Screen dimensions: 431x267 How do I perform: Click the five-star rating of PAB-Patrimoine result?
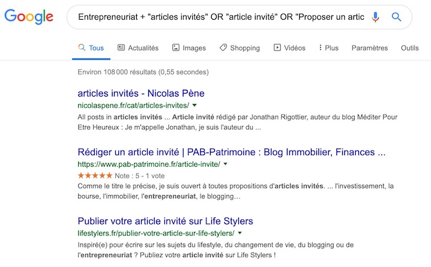(96, 175)
